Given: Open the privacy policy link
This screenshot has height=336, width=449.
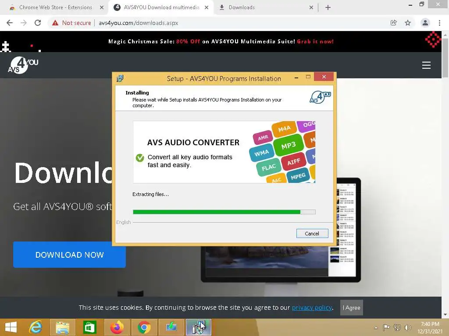Looking at the screenshot, I should point(312,308).
